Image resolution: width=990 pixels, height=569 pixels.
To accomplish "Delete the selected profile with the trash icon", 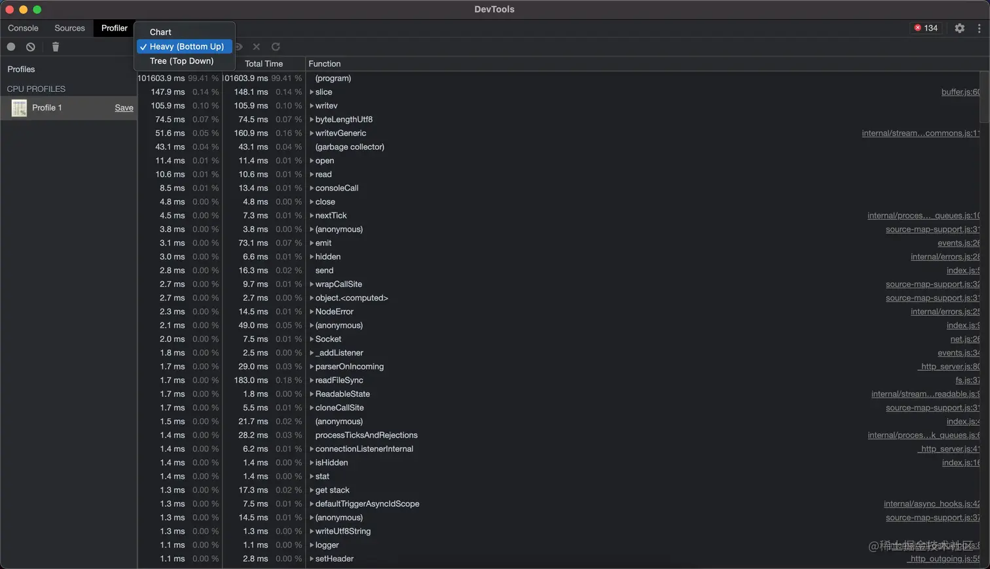I will click(56, 46).
